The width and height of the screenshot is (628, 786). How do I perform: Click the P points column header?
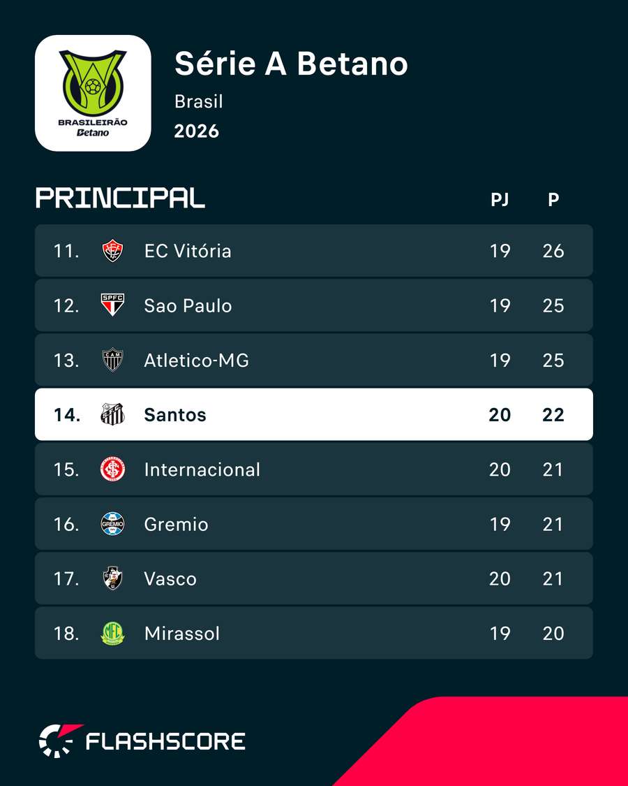[553, 200]
